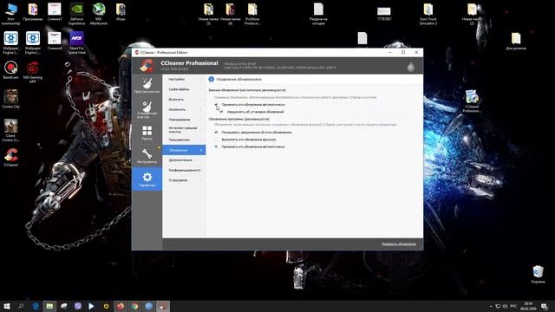
Task: Select the automatic program updates radio button
Action: click(216, 146)
